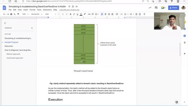Open the last edit history link

[x=69, y=10]
